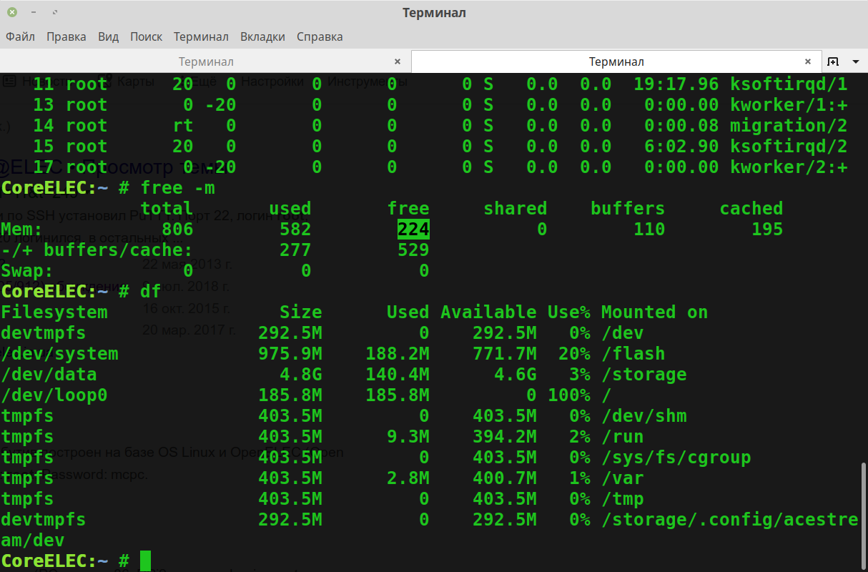Click the '/dev/loop0' filesystem entry
868x572 pixels.
[54, 395]
